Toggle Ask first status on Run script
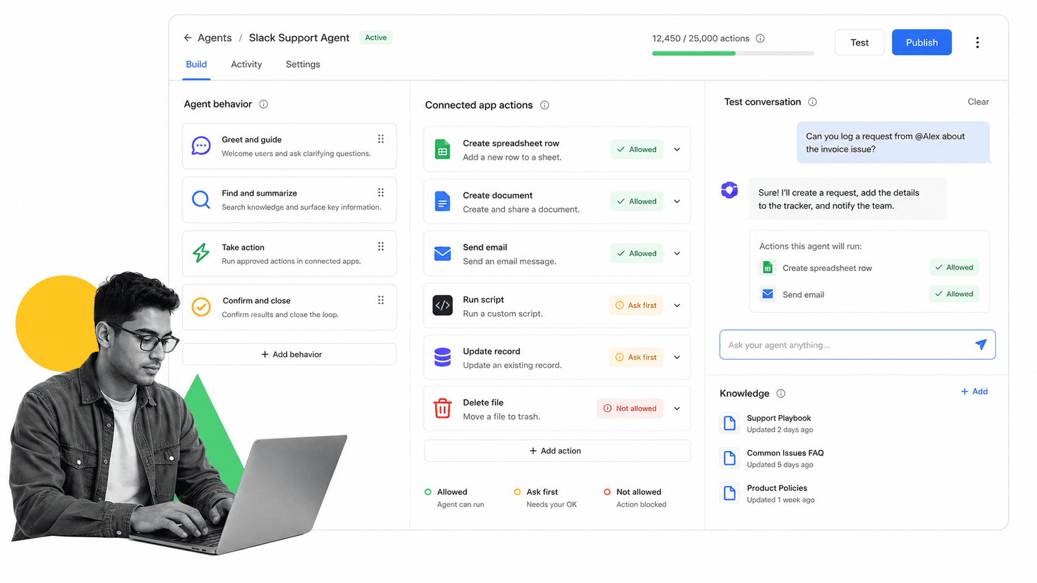The image size is (1037, 583). 636,305
